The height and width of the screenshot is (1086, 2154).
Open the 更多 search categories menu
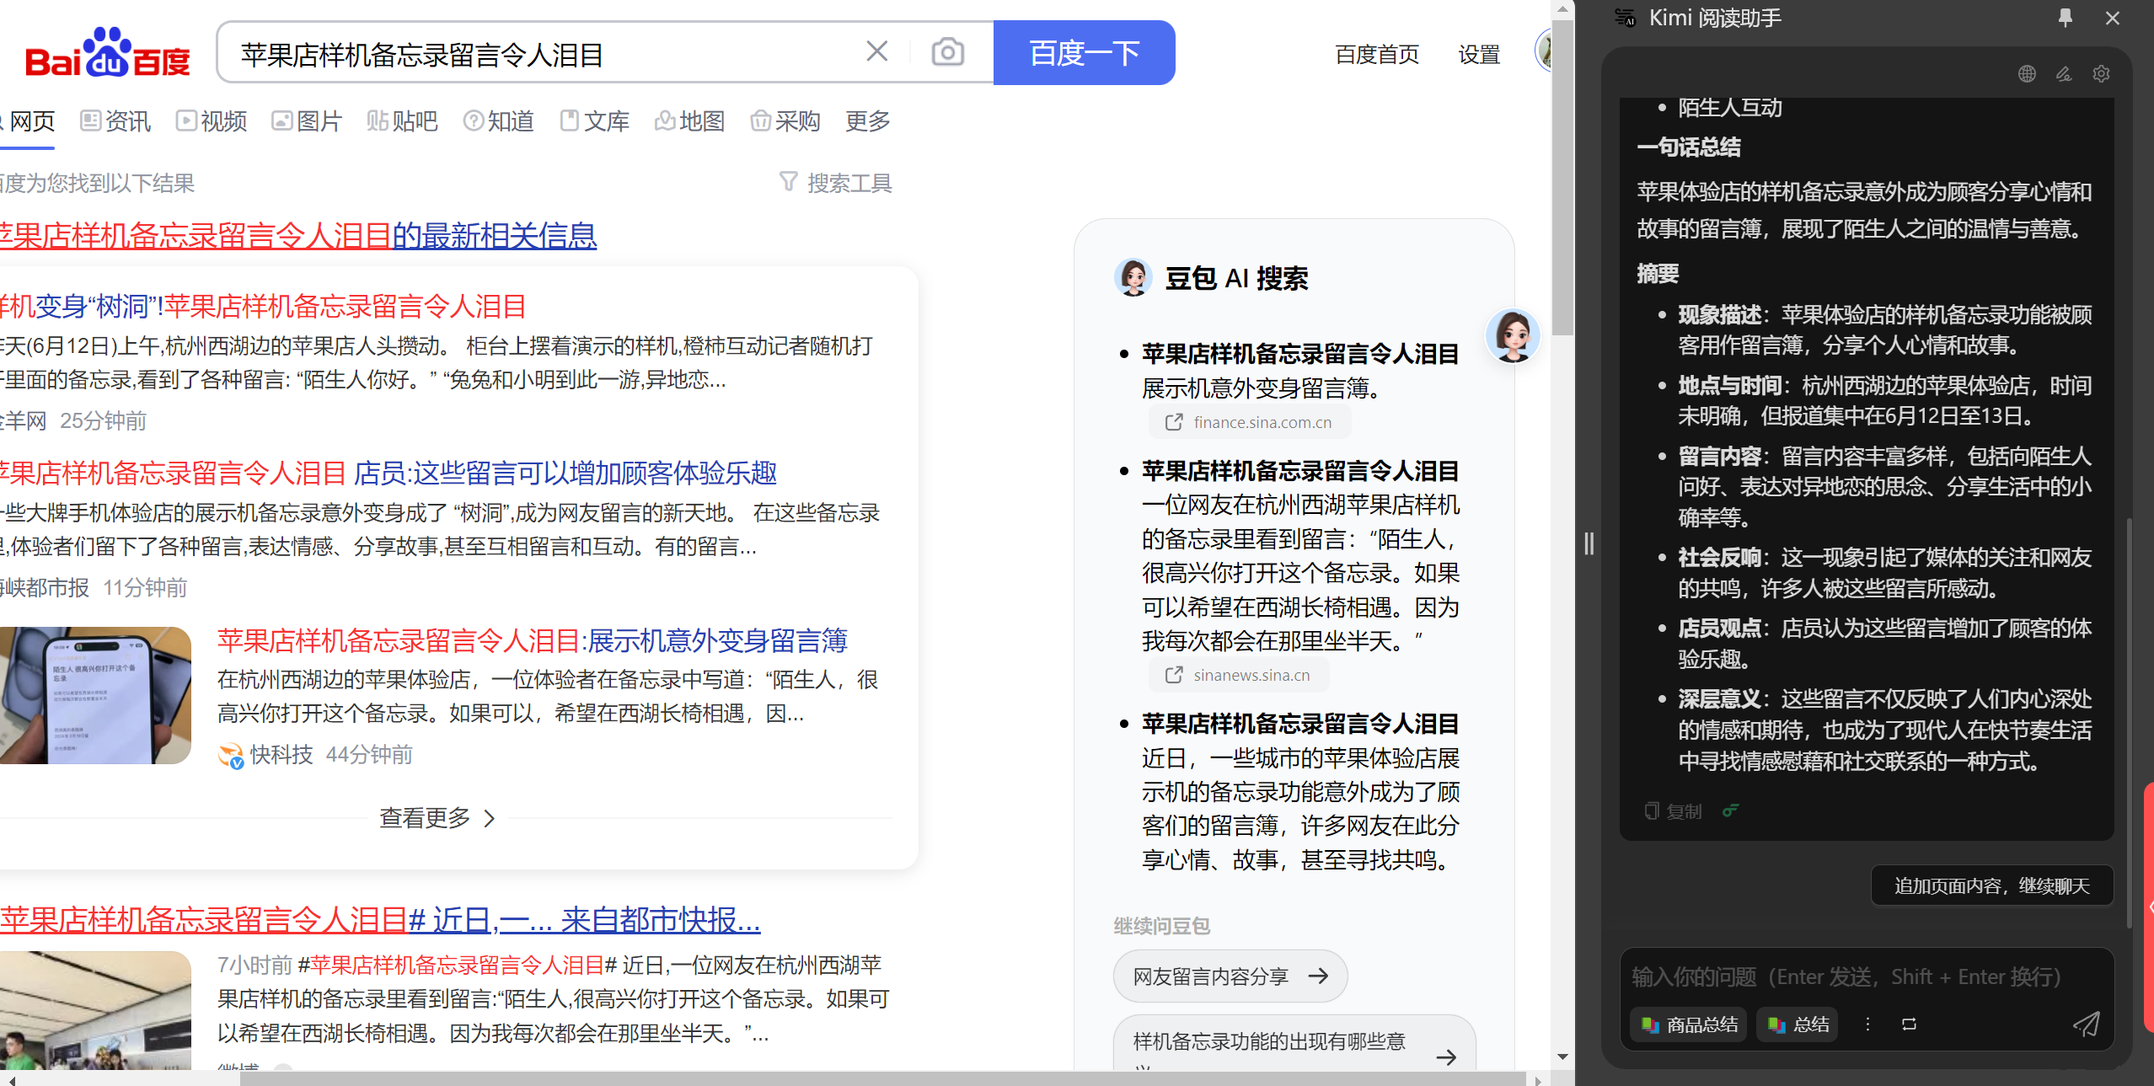[867, 121]
